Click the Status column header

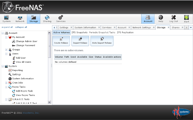(x=98, y=57)
